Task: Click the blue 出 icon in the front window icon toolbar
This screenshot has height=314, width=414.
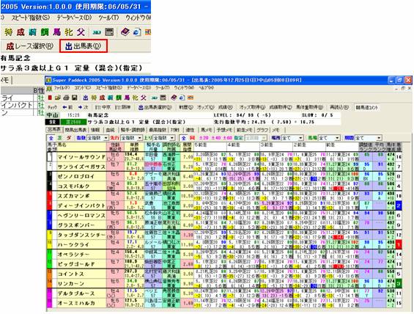Action: pos(86,98)
